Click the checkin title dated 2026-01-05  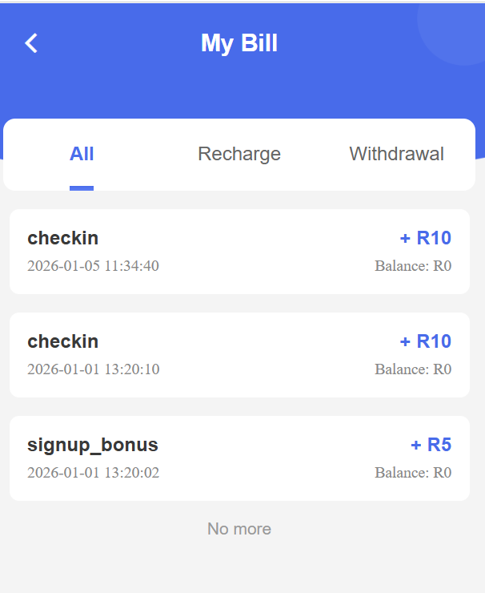(63, 238)
